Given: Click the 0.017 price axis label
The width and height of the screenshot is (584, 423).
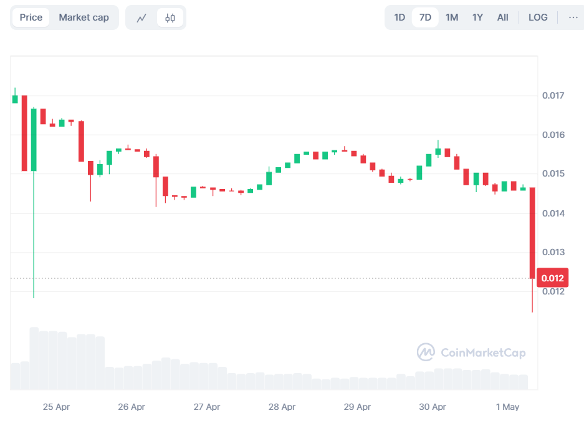Looking at the screenshot, I should [553, 95].
